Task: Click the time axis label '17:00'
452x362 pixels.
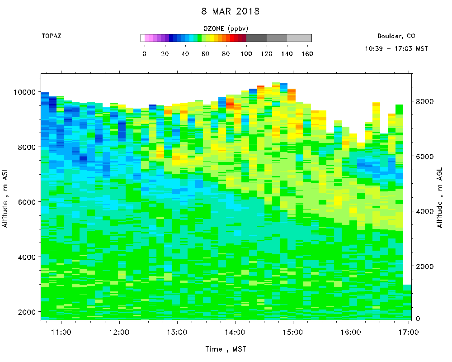Action: [409, 332]
